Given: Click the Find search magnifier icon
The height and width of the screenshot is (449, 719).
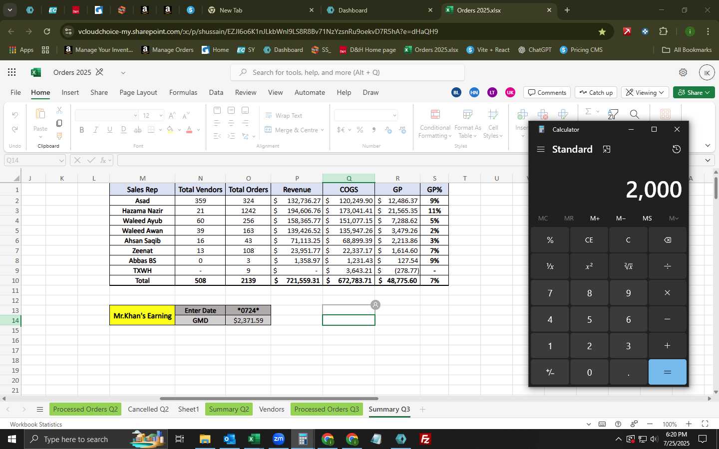Looking at the screenshot, I should (635, 115).
